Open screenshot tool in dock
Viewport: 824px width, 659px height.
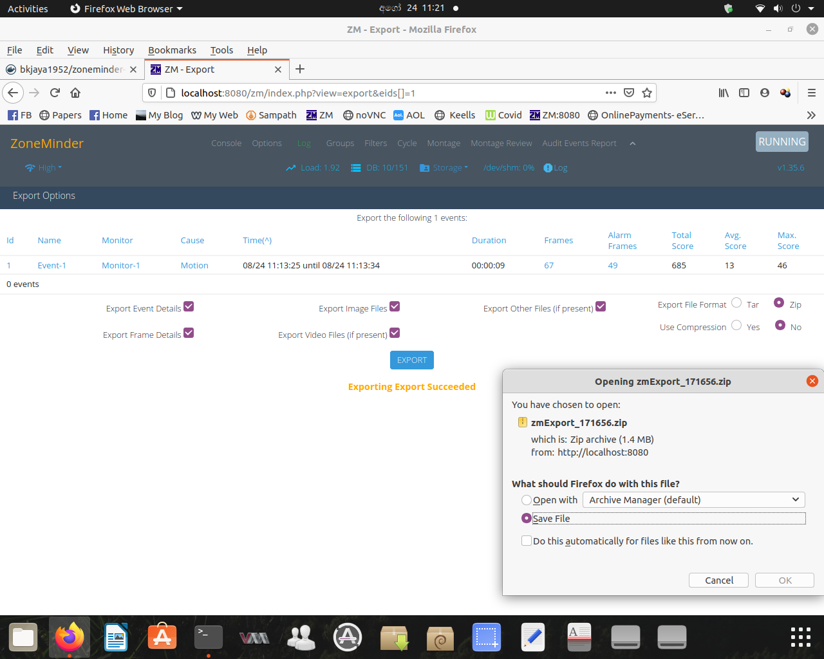[487, 637]
